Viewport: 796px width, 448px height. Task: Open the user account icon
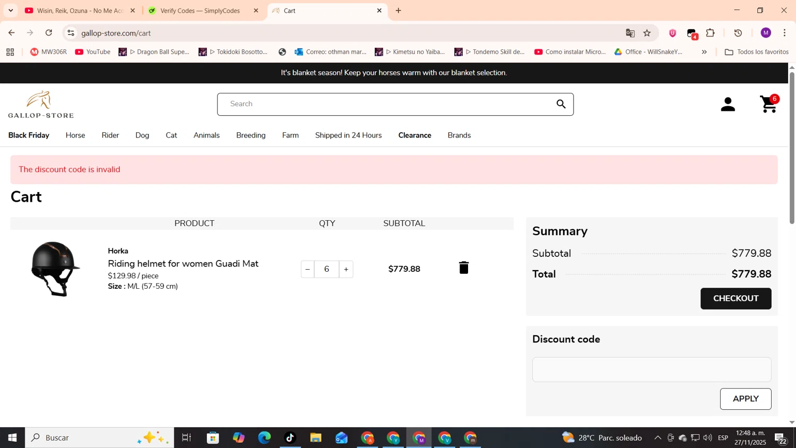tap(728, 105)
